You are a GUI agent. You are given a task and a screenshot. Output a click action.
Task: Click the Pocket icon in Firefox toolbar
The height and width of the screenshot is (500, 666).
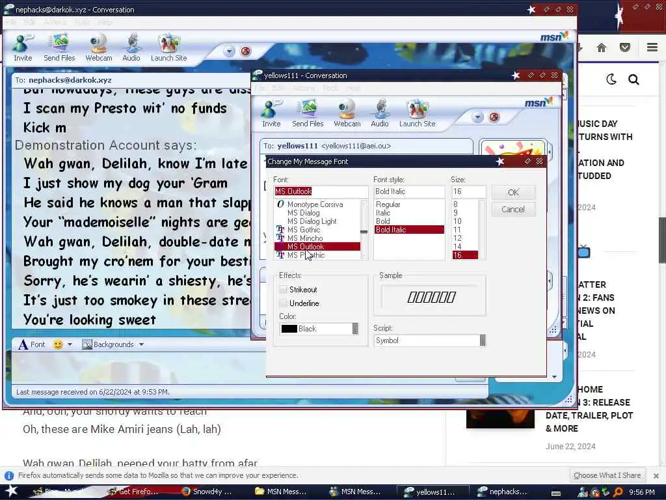click(x=624, y=48)
